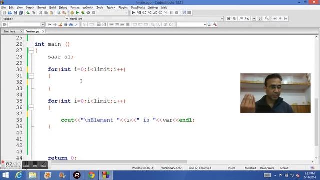The width and height of the screenshot is (320, 180).
Task: Undo the last edit
Action: point(28,13)
